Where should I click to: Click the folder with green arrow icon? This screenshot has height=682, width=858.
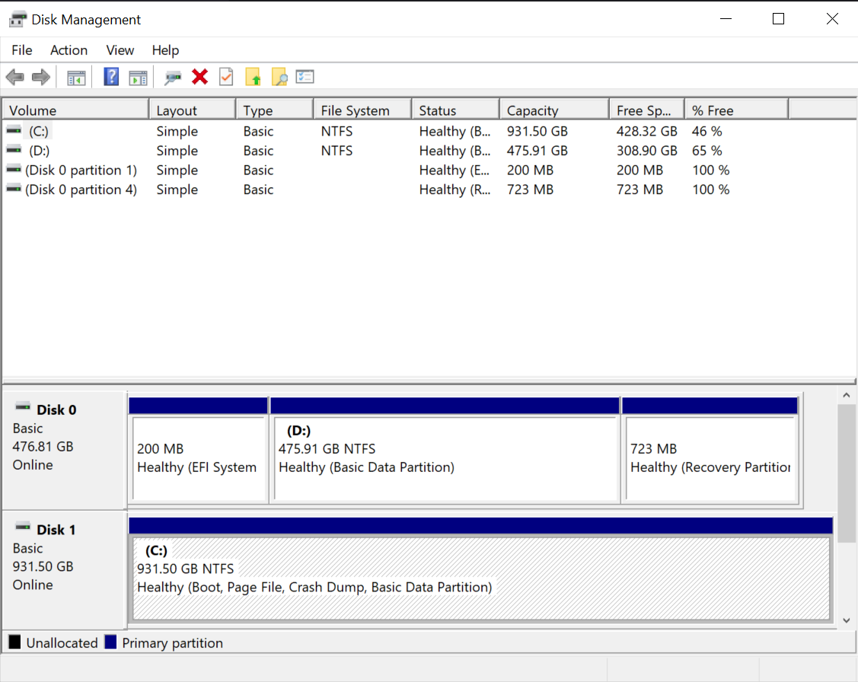coord(253,77)
